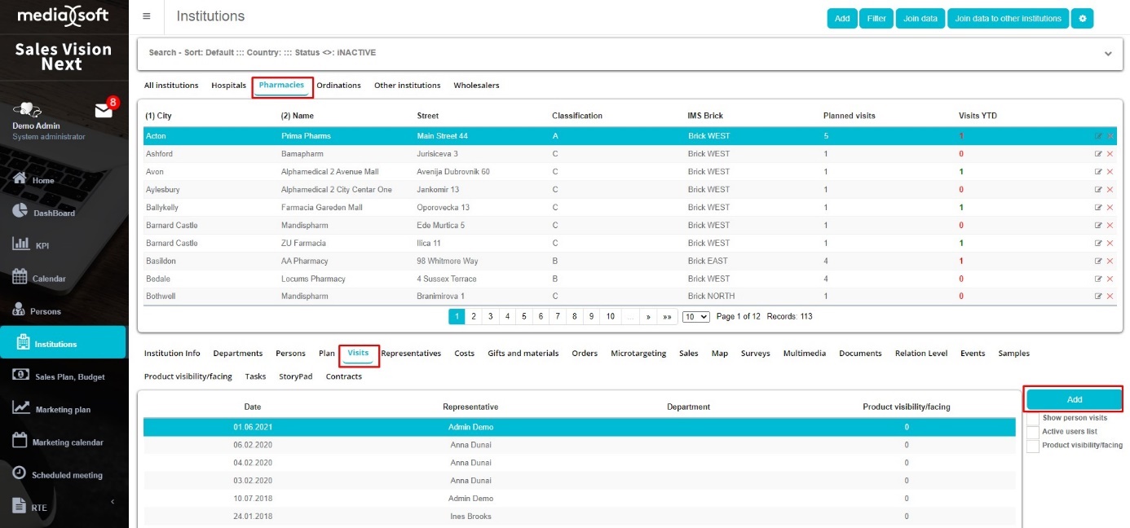Check the Product visibility/facing checkbox
Screen dimensions: 1130x528
(x=1033, y=446)
